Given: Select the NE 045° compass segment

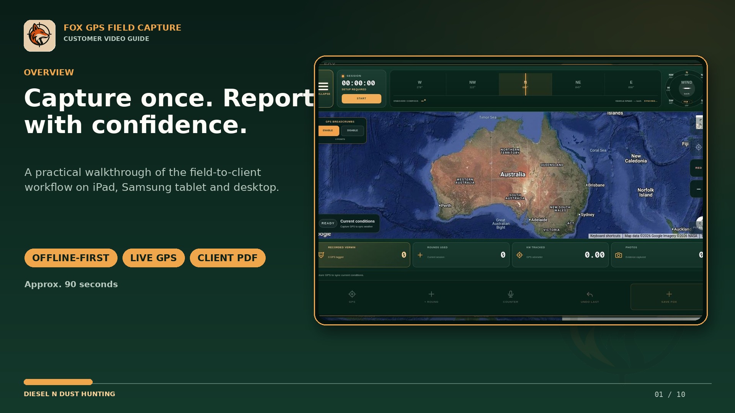Looking at the screenshot, I should point(578,85).
